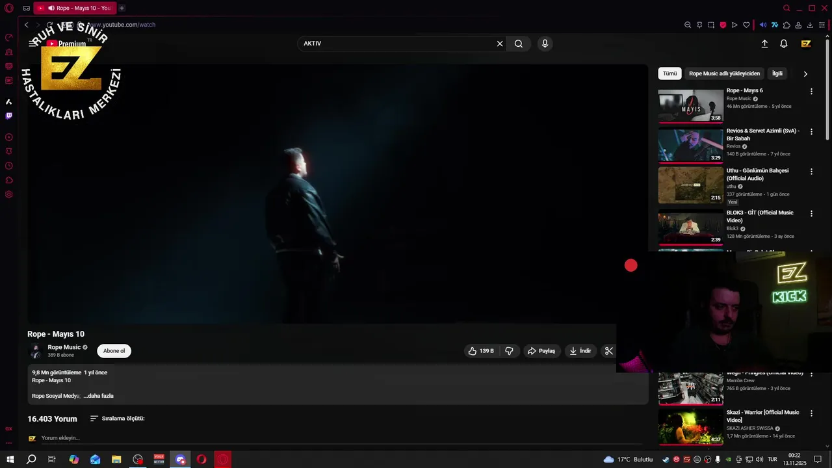Play the Skazi - Warrior thumbnail
Screen dimensions: 832x468
click(690, 427)
